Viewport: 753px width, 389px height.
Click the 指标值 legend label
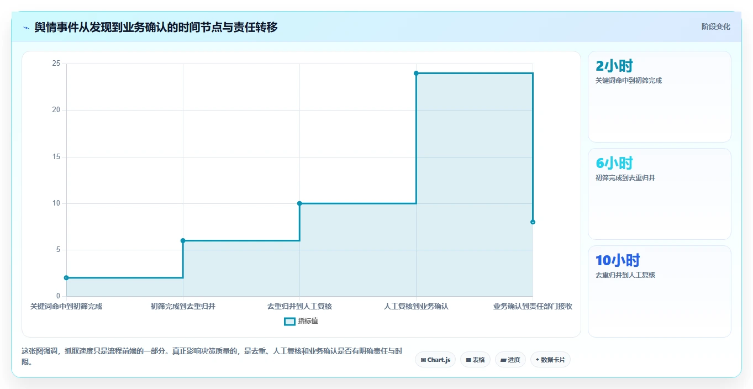(x=308, y=321)
